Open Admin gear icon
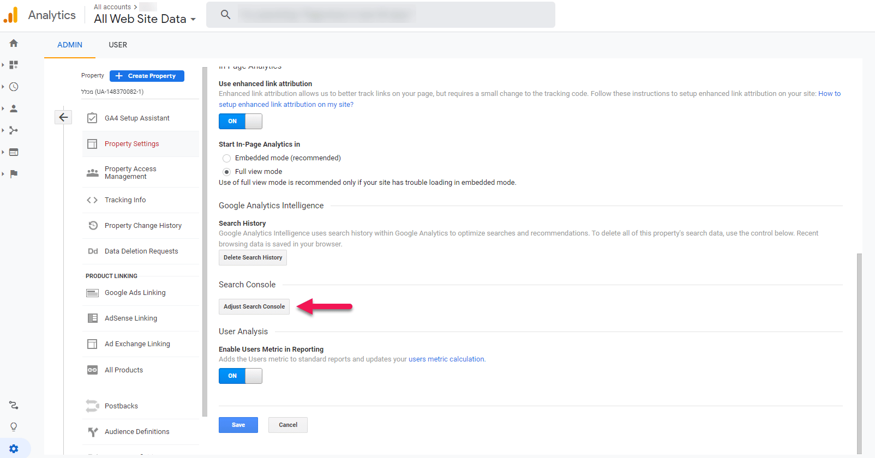875x458 pixels. [x=14, y=449]
